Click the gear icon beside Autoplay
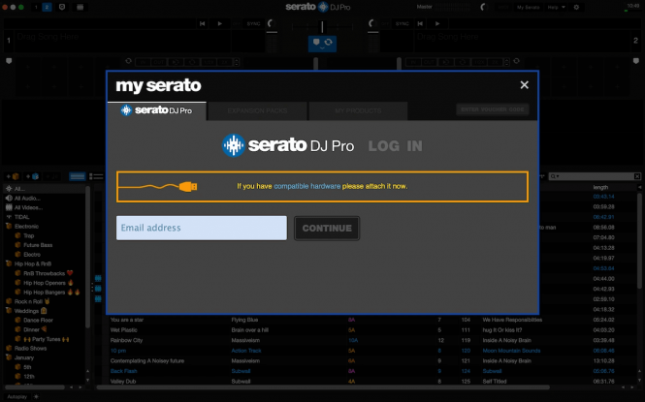The width and height of the screenshot is (645, 402). tap(36, 396)
